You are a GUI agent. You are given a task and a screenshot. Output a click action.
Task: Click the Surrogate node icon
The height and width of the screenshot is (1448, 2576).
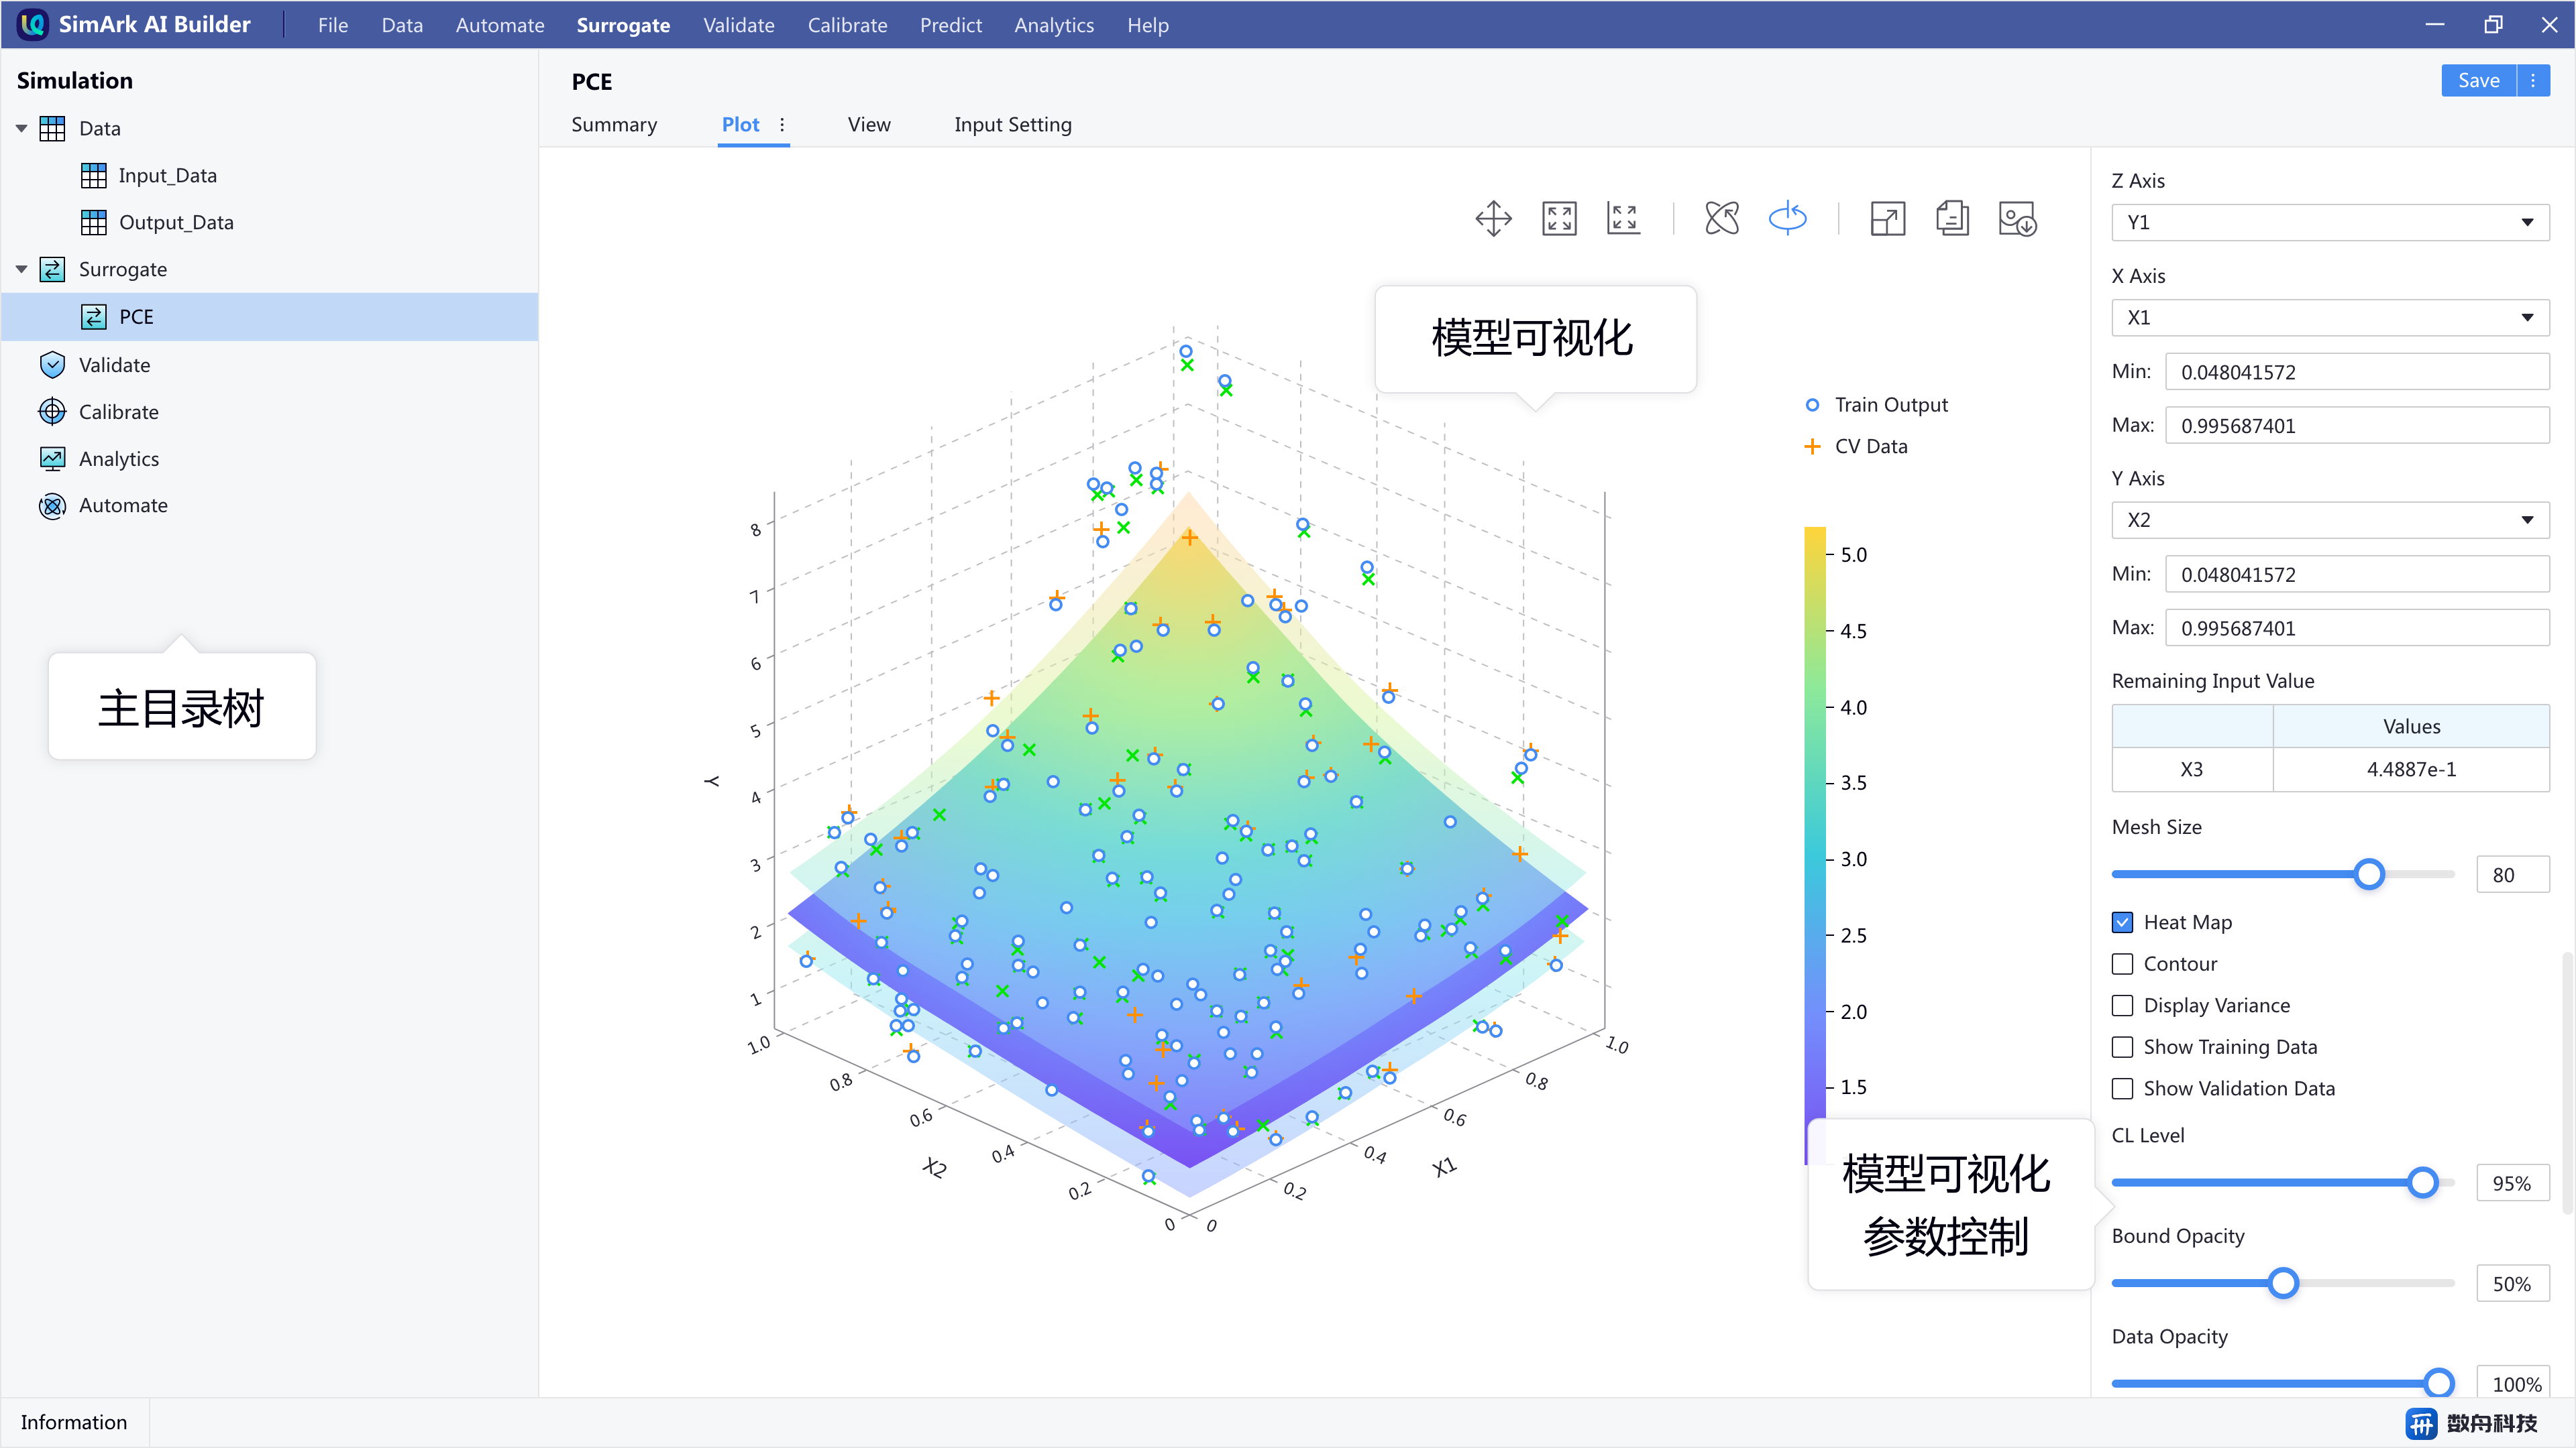[52, 269]
